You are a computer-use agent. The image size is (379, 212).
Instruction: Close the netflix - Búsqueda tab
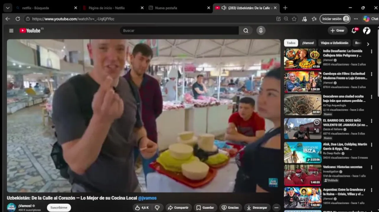[x=76, y=8]
